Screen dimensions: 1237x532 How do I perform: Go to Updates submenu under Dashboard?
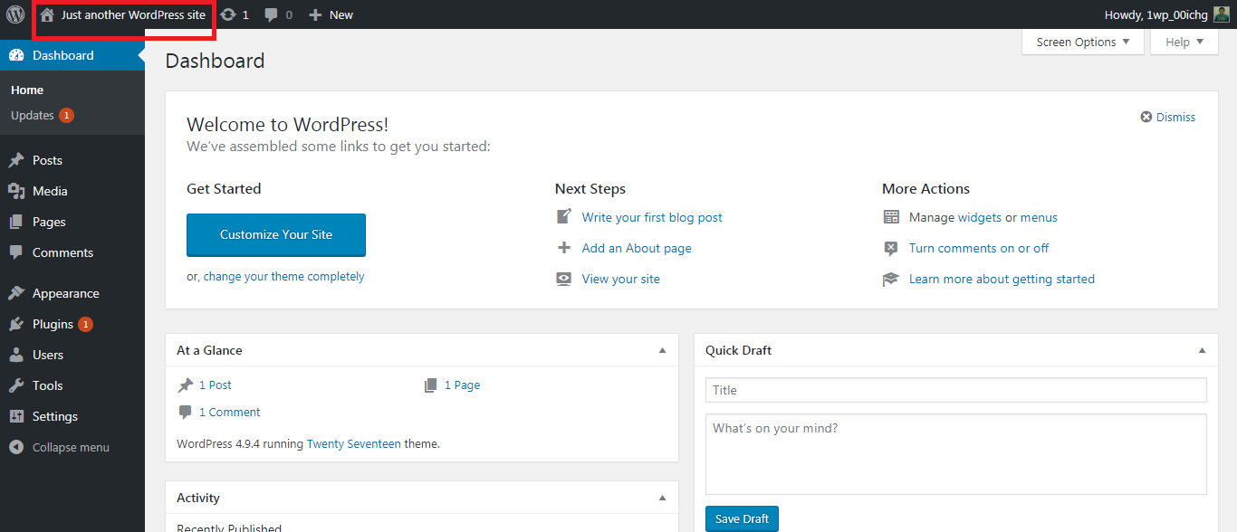pos(33,115)
